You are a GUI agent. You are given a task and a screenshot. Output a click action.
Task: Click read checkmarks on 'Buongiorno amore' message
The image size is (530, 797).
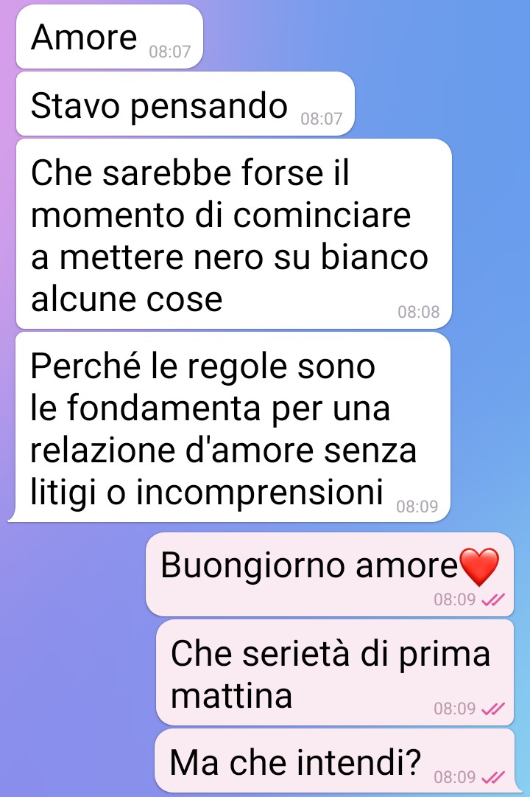click(x=493, y=600)
